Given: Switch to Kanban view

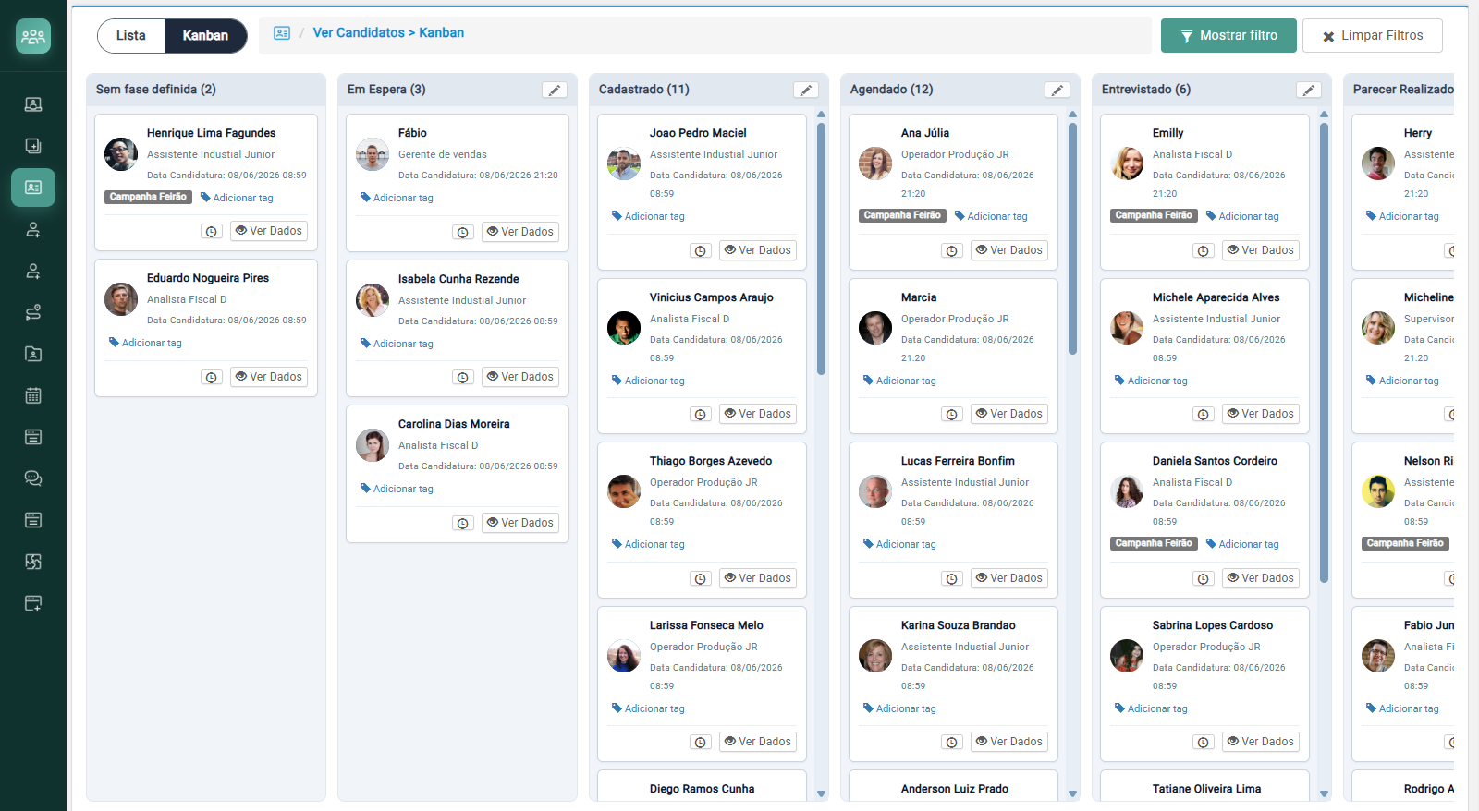Looking at the screenshot, I should tap(205, 36).
